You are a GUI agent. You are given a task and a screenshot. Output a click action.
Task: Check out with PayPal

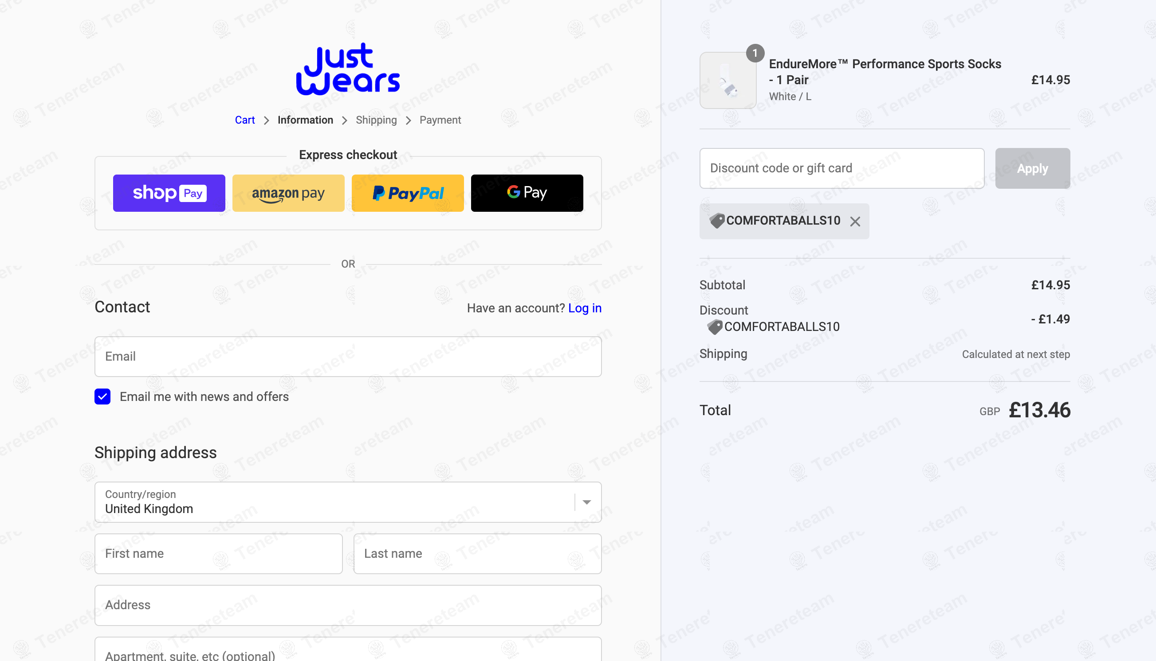[408, 193]
